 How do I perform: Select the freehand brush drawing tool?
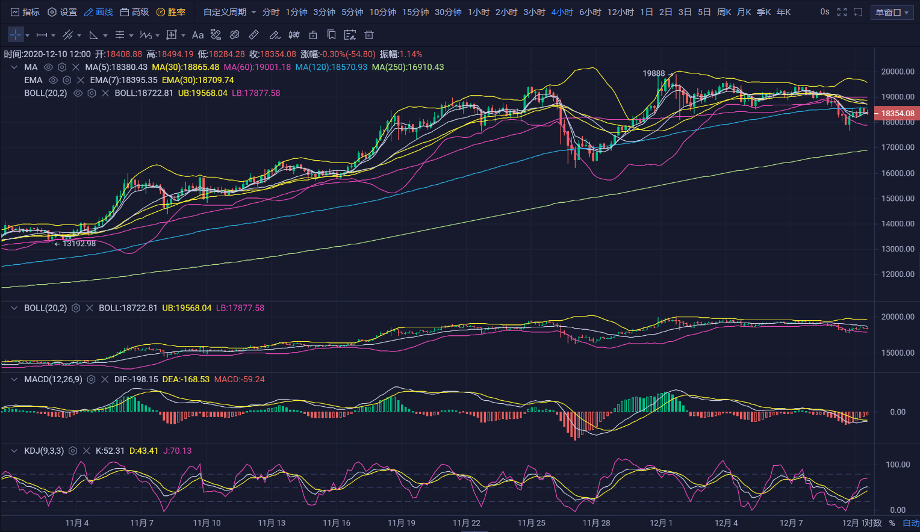click(x=275, y=35)
